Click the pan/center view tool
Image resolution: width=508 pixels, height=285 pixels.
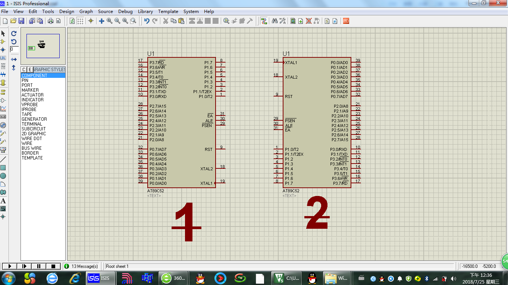click(x=101, y=21)
